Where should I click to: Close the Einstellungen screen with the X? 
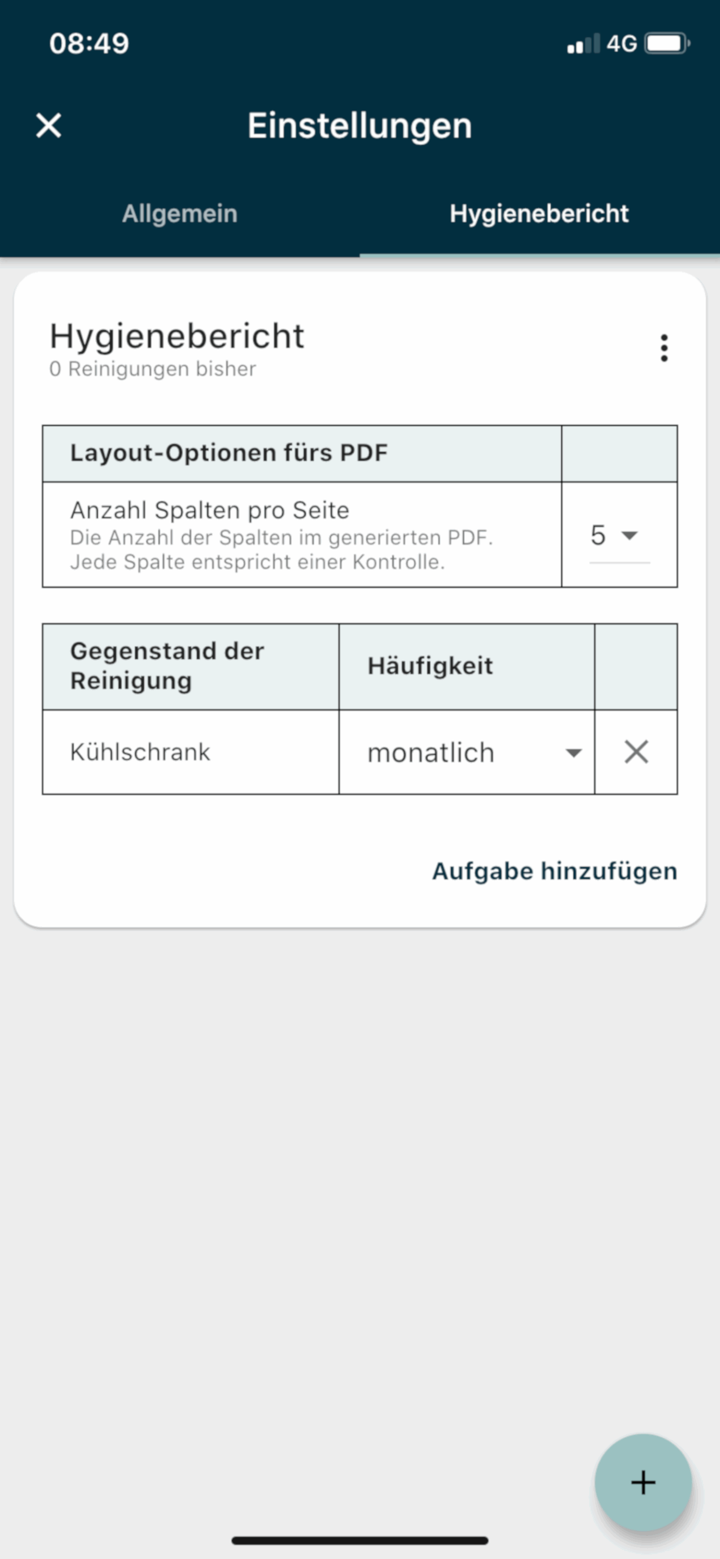[49, 125]
